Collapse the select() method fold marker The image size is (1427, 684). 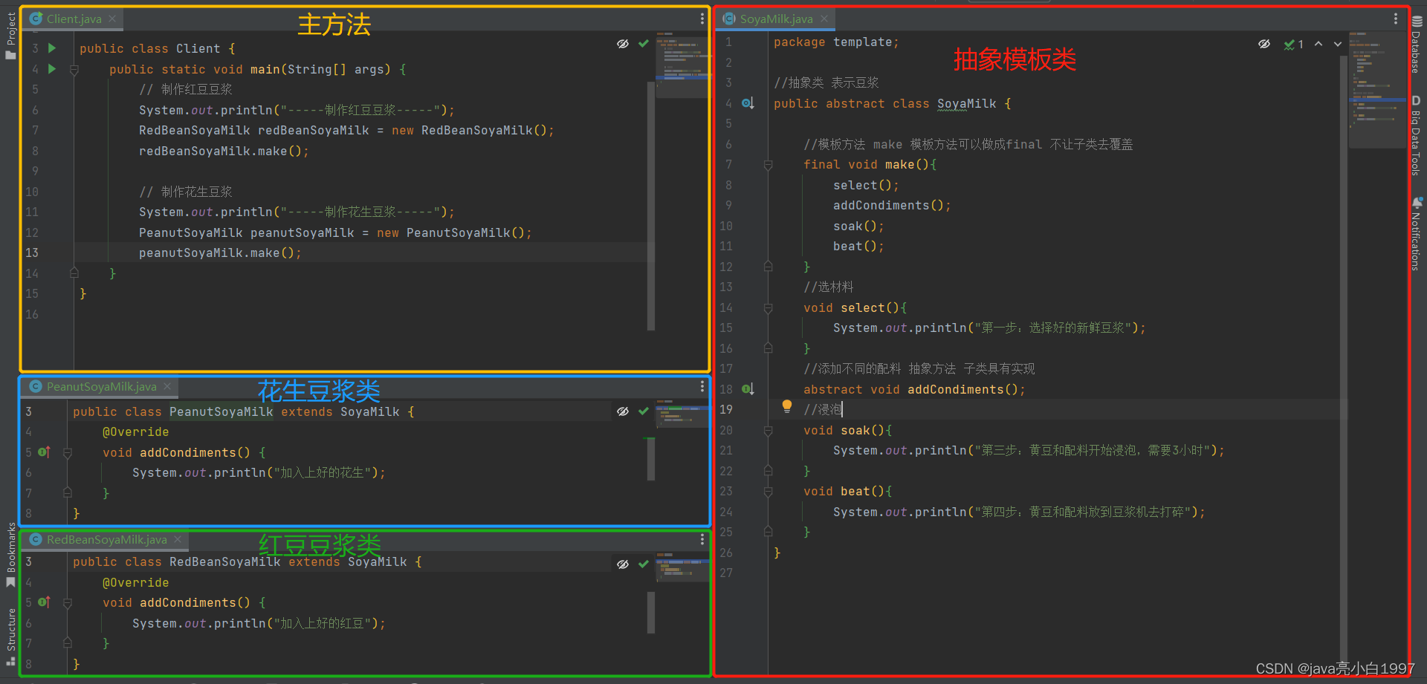pyautogui.click(x=768, y=307)
